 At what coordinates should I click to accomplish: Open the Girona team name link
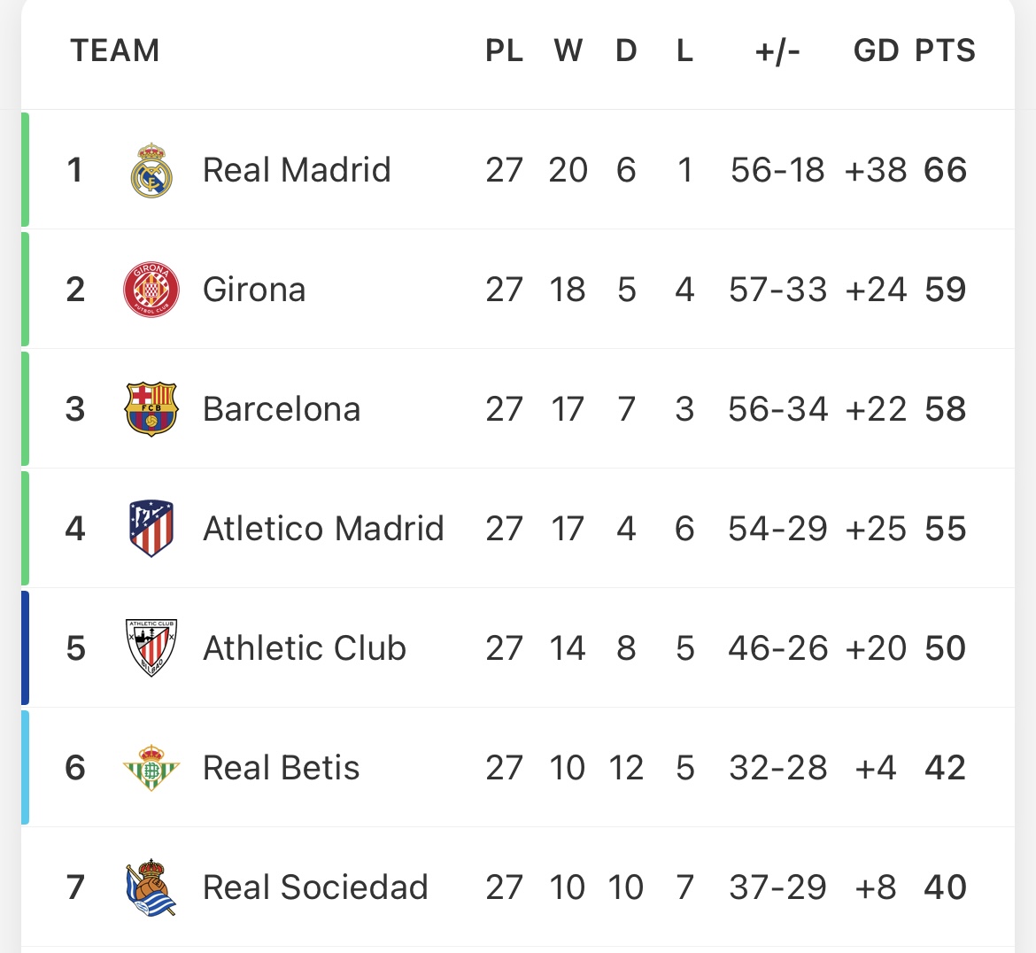click(254, 290)
